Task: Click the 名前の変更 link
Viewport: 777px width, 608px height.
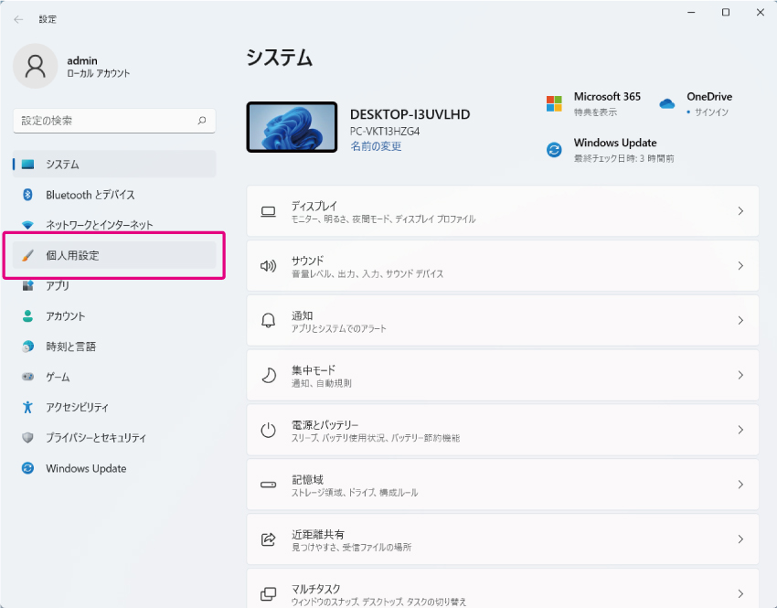Action: pos(376,146)
